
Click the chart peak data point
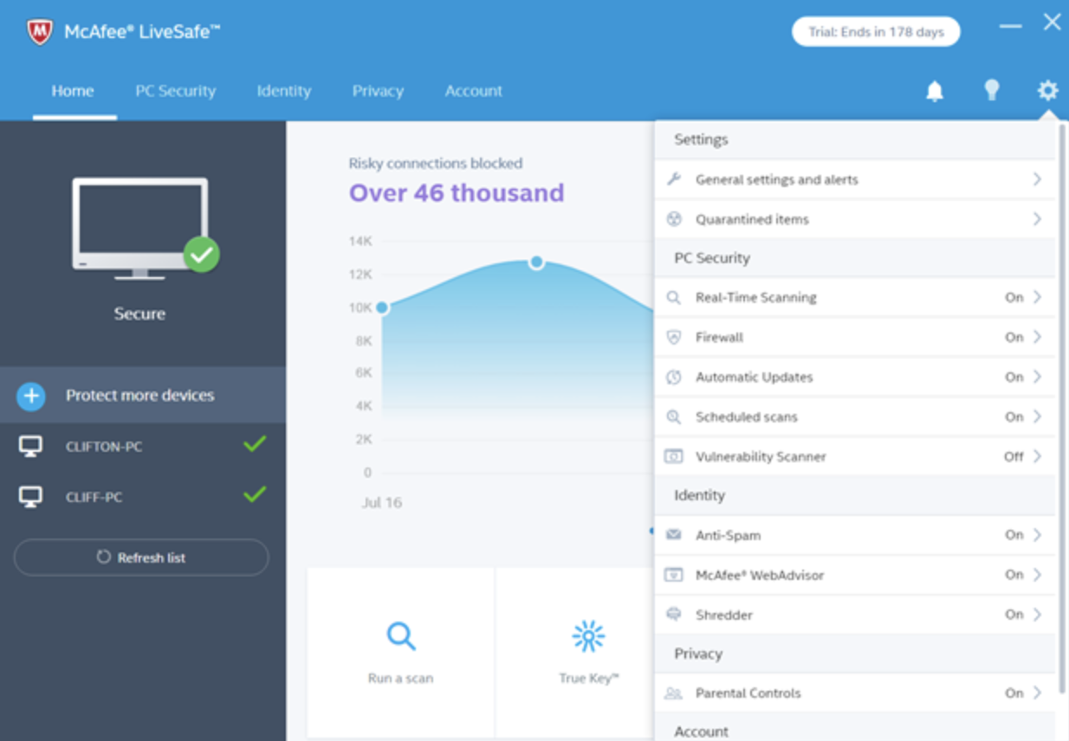[x=536, y=261]
